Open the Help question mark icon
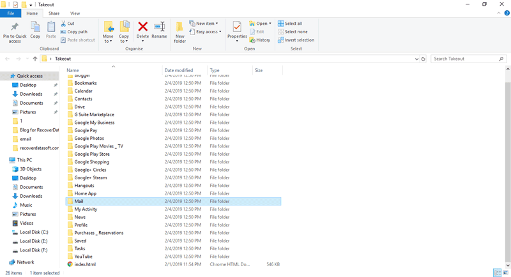Screen dimensions: 511x277 click(x=507, y=13)
